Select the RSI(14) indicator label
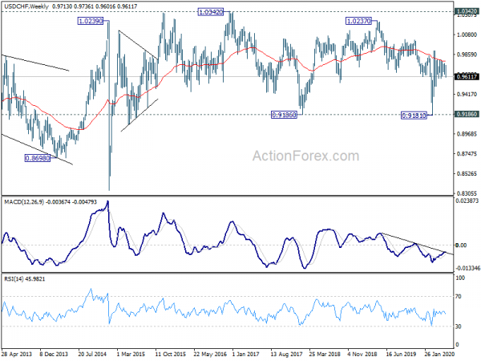This screenshot has width=481, height=361. (12, 279)
